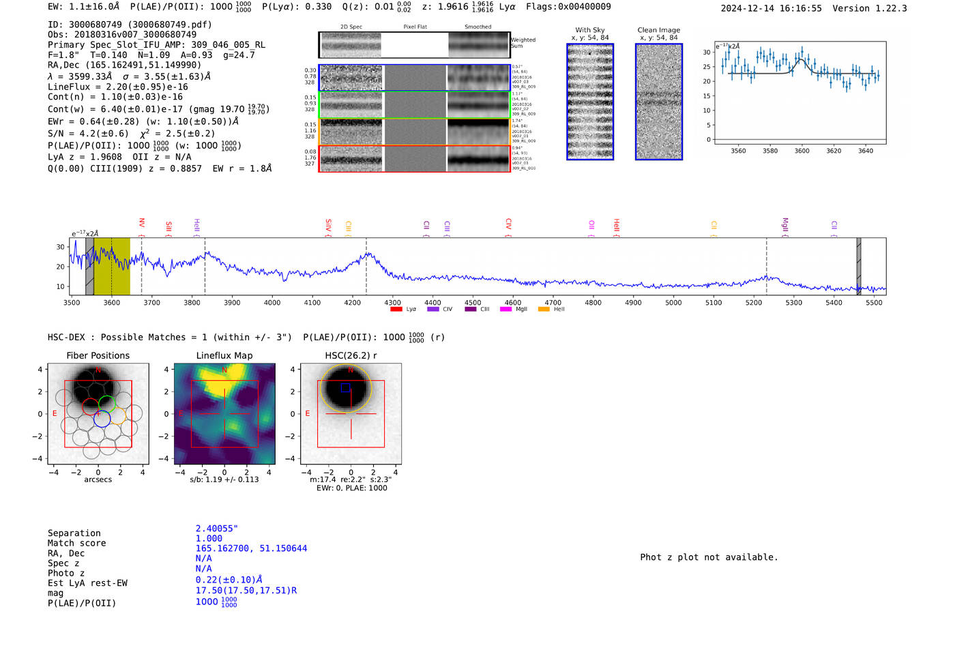Open the orange-bordered fiber 2D spectrum row
The height and width of the screenshot is (650, 955).
coord(414,132)
